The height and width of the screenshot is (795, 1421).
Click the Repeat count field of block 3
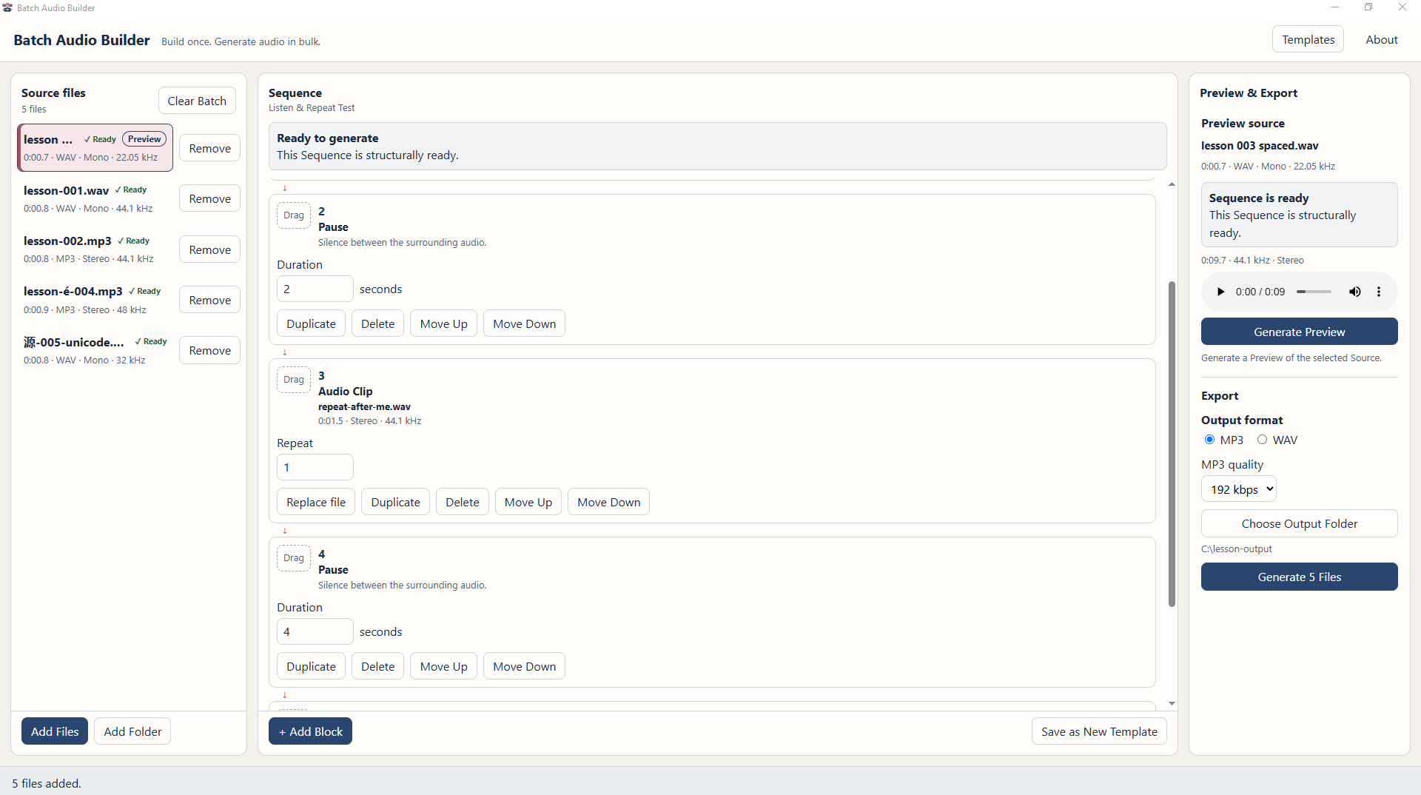point(315,467)
